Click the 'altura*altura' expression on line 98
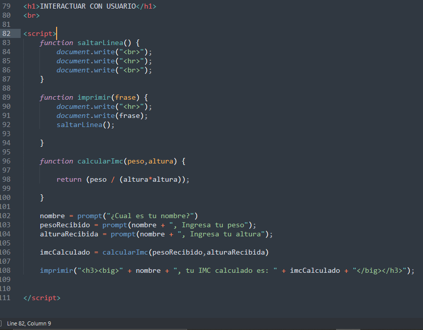Viewport: 423px width, 330px height. (x=150, y=180)
